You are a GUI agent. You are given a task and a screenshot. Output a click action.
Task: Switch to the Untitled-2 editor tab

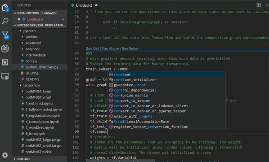84,5
